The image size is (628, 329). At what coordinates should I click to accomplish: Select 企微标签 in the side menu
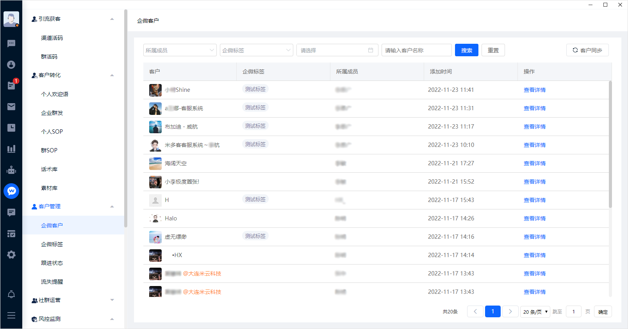pos(52,244)
